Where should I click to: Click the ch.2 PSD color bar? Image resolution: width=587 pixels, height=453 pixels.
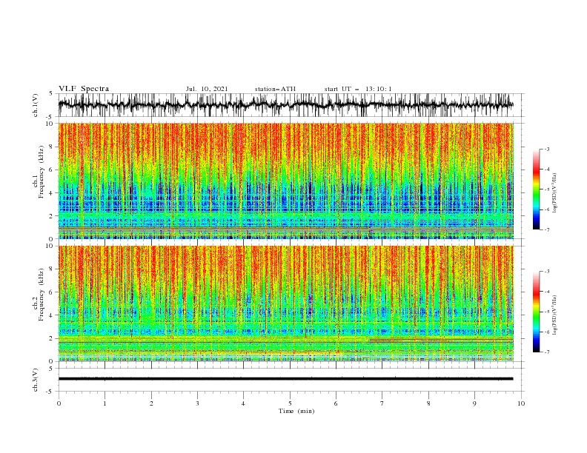pyautogui.click(x=537, y=312)
